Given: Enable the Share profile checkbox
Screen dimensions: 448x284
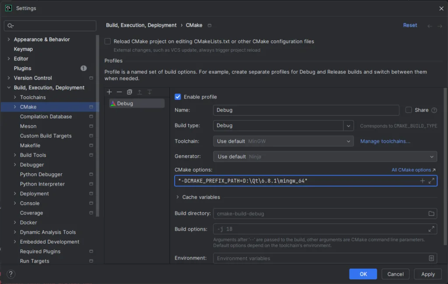Looking at the screenshot, I should click(409, 110).
